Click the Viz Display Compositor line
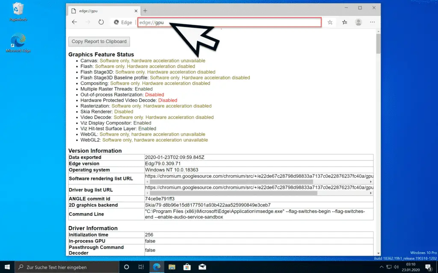 click(x=115, y=123)
